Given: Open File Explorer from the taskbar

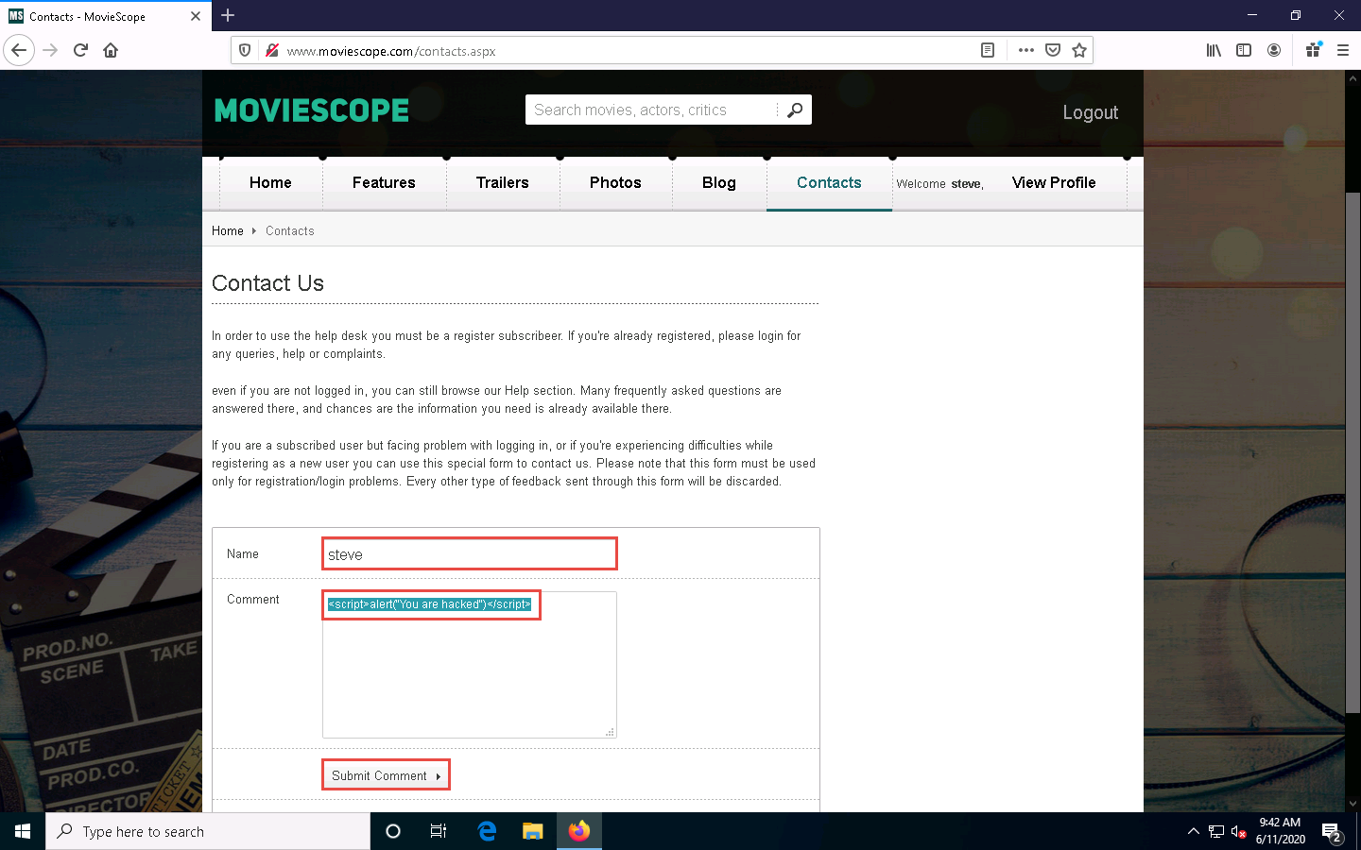Looking at the screenshot, I should [x=533, y=831].
